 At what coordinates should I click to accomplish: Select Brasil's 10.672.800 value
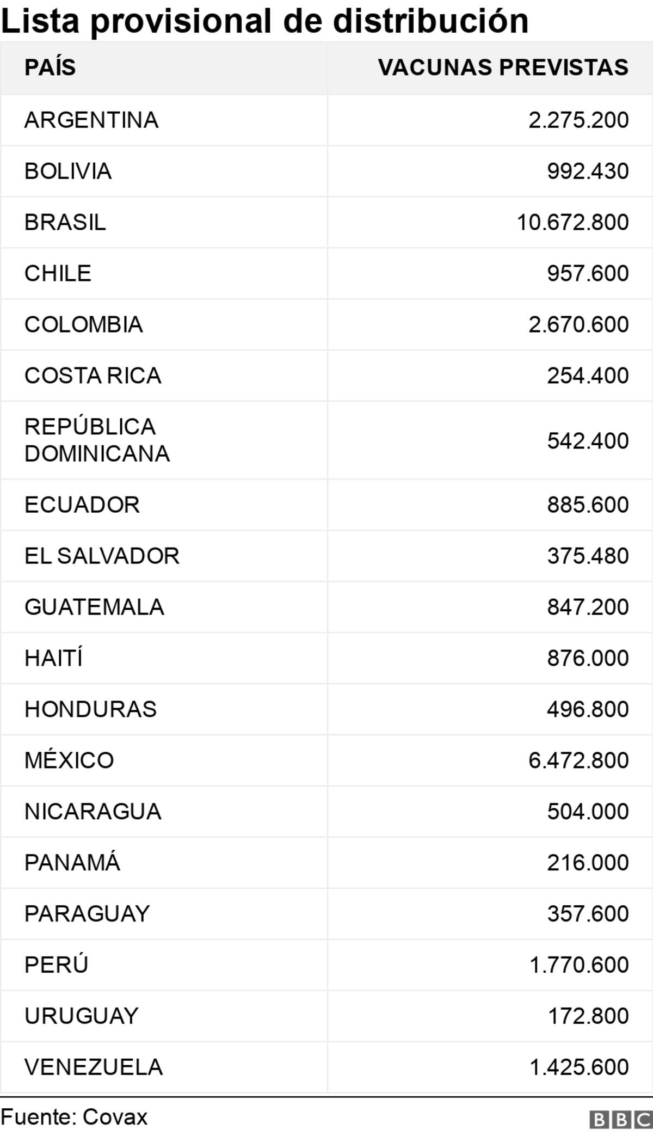point(573,222)
